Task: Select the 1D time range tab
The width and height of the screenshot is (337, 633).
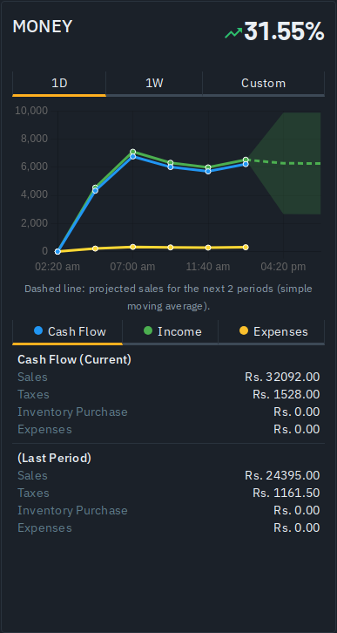Action: (x=59, y=84)
